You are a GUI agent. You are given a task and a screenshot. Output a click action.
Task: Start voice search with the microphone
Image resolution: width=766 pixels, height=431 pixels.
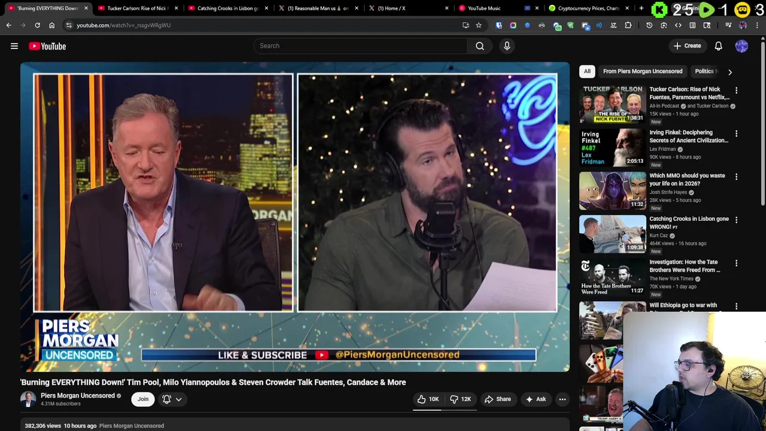[507, 45]
